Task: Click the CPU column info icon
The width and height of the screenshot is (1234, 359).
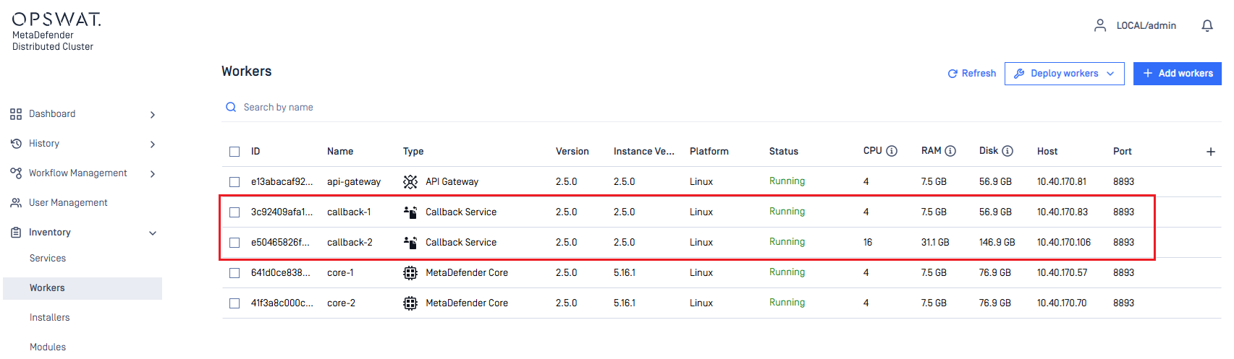Action: tap(892, 151)
